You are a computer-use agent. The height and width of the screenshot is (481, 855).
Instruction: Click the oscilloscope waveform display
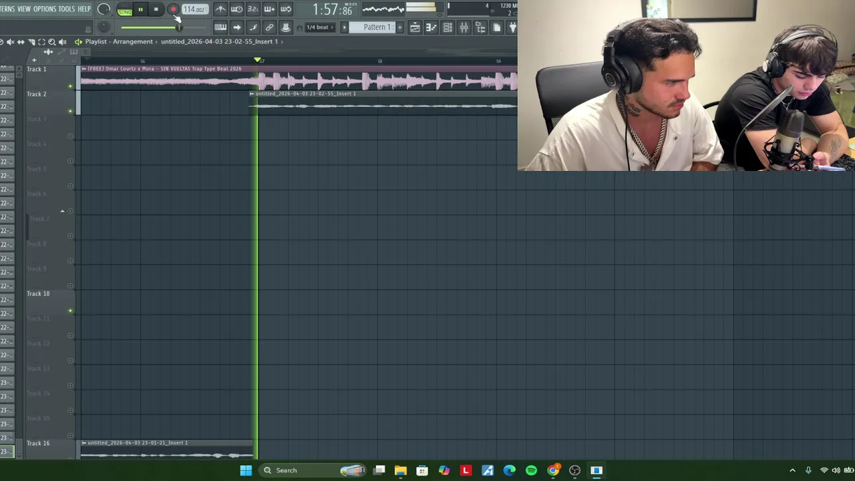click(x=383, y=9)
